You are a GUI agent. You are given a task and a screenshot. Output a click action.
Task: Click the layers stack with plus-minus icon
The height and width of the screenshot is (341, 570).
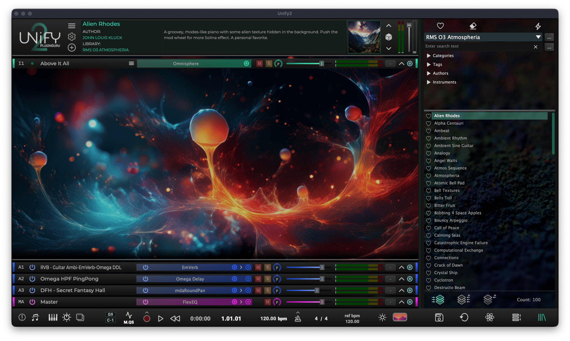tap(464, 300)
